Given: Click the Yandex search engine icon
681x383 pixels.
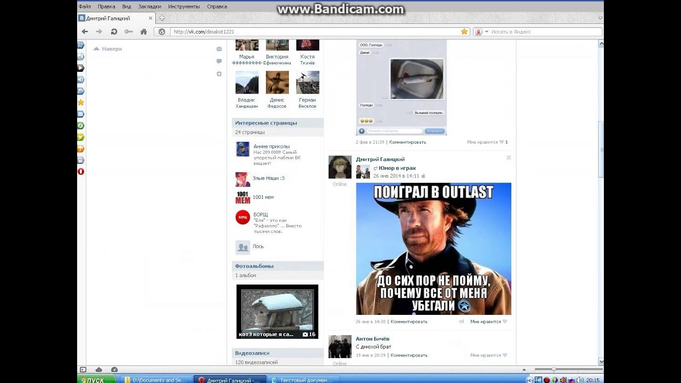Looking at the screenshot, I should [x=479, y=32].
